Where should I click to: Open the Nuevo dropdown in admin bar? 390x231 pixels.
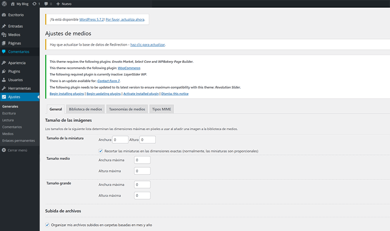click(65, 4)
